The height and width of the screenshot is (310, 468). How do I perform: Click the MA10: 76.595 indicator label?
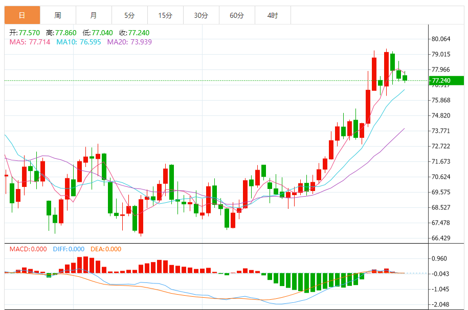(x=79, y=42)
